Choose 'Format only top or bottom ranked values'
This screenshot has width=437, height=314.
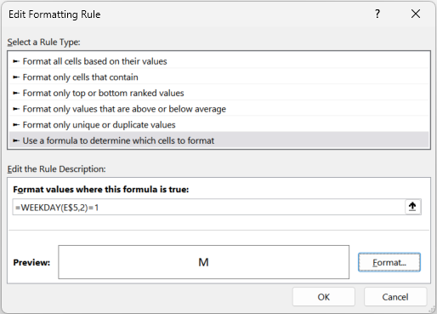(218, 93)
